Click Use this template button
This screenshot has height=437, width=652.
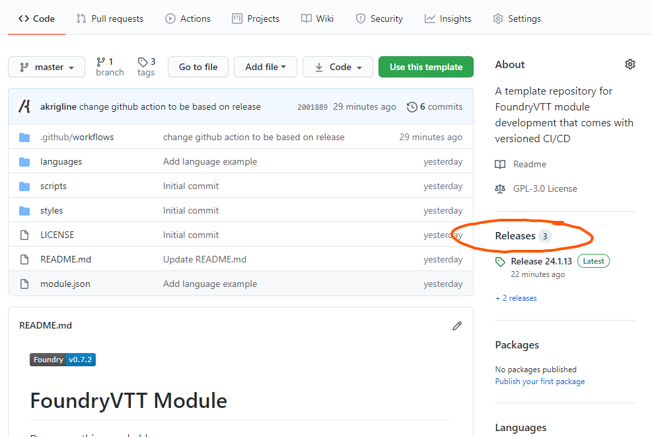[426, 67]
